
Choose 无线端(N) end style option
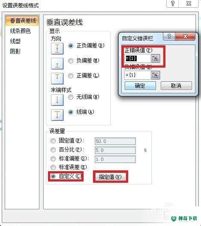pos(71,97)
